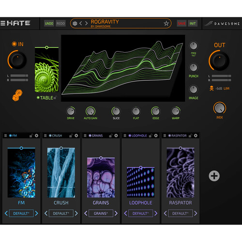The height and width of the screenshot is (242, 242).
Task: Open the GRAINS preset box
Action: pos(101,213)
